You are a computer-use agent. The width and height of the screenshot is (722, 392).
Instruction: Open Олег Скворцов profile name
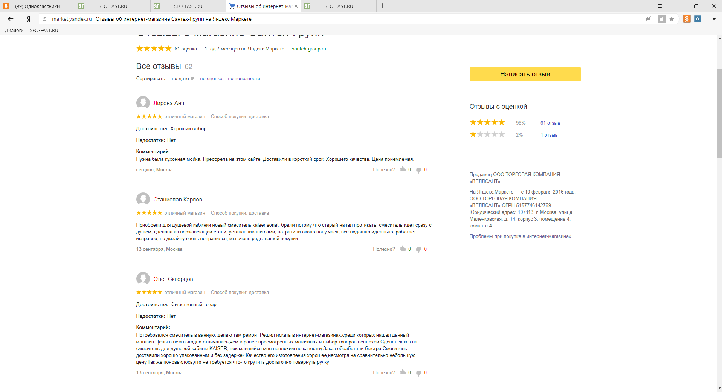173,279
